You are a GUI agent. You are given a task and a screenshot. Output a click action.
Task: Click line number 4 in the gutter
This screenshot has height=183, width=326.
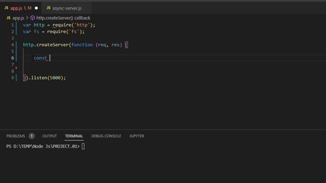12,45
